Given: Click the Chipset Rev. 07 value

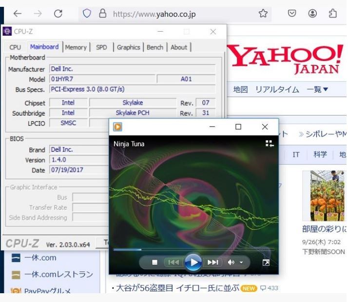Looking at the screenshot, I should pos(206,102).
